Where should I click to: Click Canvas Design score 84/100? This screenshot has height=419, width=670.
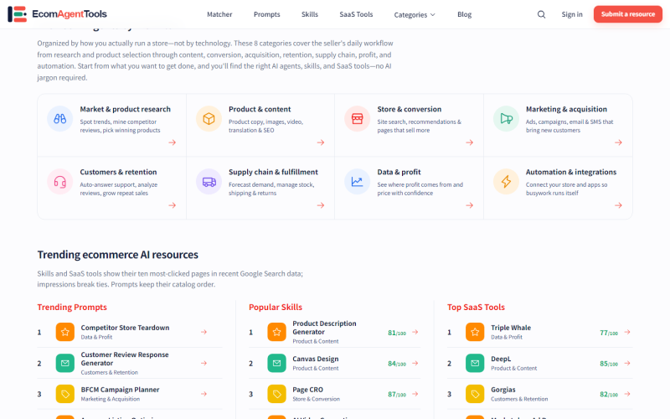pyautogui.click(x=397, y=364)
